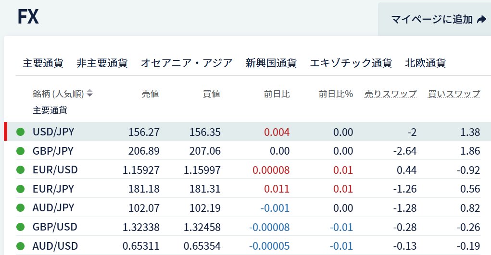Click EUR/USD sell swap value 0.44
Screen dimensions: 491x255
[x=407, y=170]
